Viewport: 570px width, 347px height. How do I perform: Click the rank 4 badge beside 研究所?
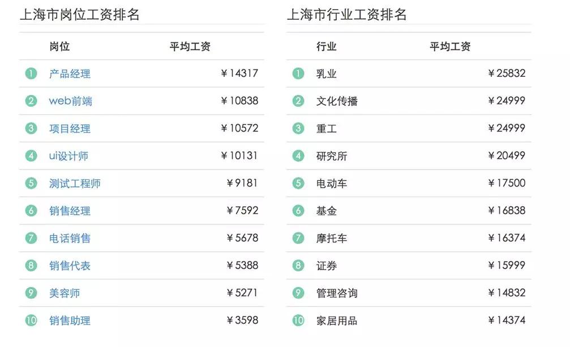(x=298, y=155)
